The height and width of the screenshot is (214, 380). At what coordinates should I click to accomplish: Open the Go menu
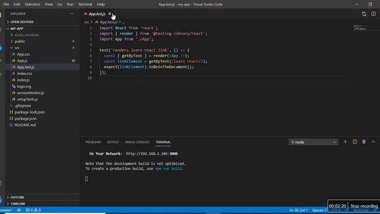click(x=59, y=4)
